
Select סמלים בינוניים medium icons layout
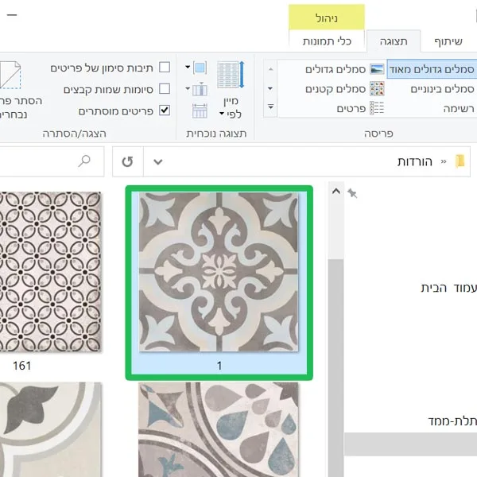(x=442, y=89)
